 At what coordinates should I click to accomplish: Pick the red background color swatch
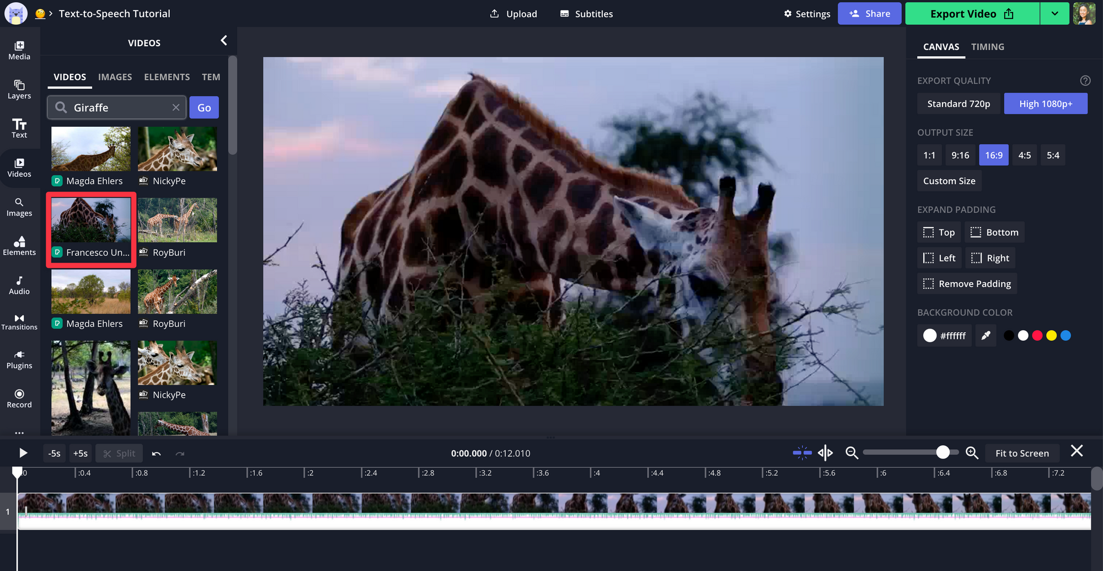[x=1037, y=336]
